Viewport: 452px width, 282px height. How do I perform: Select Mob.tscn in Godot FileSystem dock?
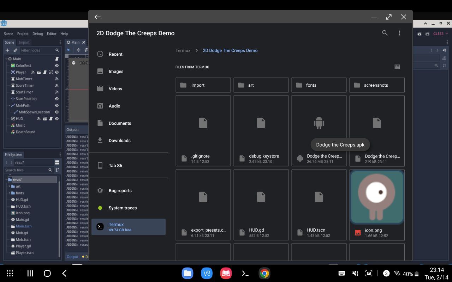pyautogui.click(x=23, y=239)
